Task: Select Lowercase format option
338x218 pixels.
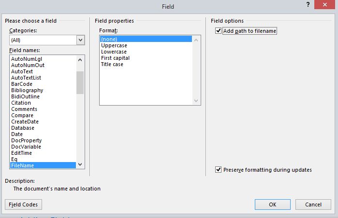Action: point(114,52)
